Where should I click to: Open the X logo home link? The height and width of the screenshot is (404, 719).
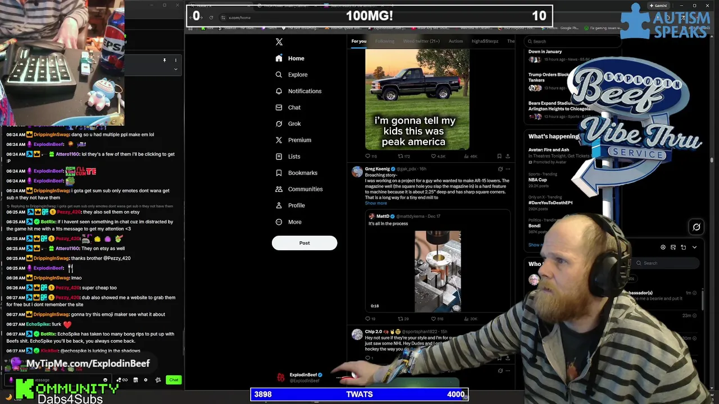pyautogui.click(x=279, y=42)
